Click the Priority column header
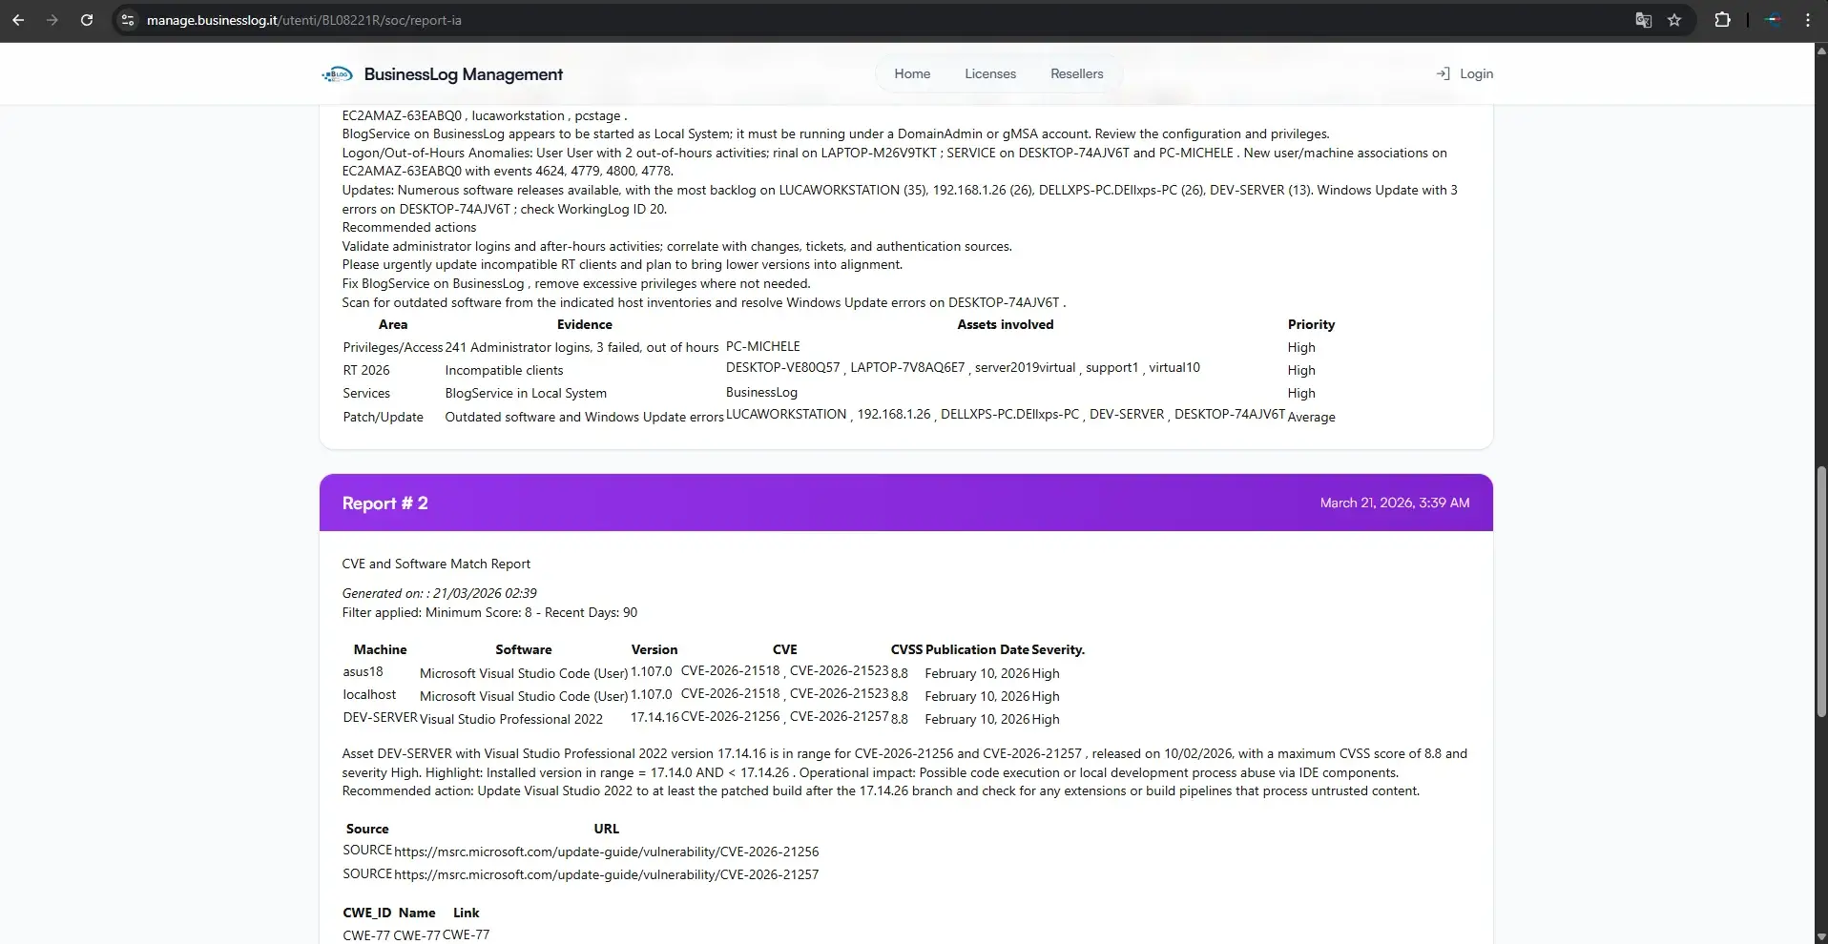Image resolution: width=1828 pixels, height=944 pixels. (1312, 324)
